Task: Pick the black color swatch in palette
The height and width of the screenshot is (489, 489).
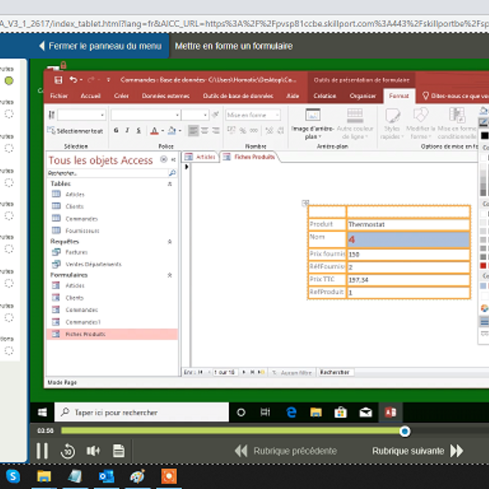Action: 484,136
